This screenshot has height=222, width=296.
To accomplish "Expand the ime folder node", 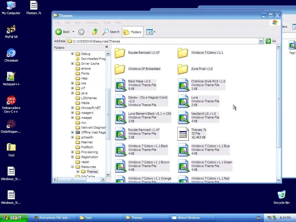I will (x=72, y=83).
